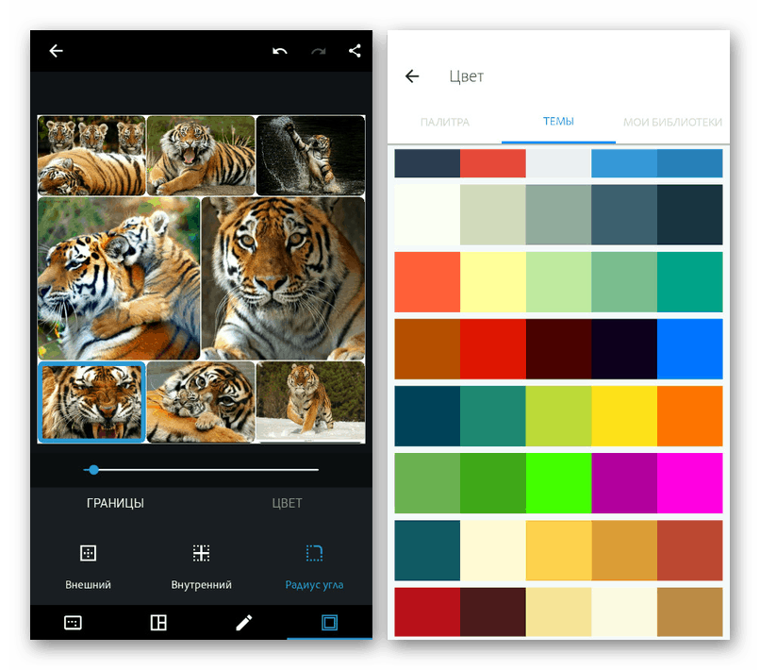Pick the magenta pink swatch in sixth row
760x670 pixels.
[x=689, y=483]
